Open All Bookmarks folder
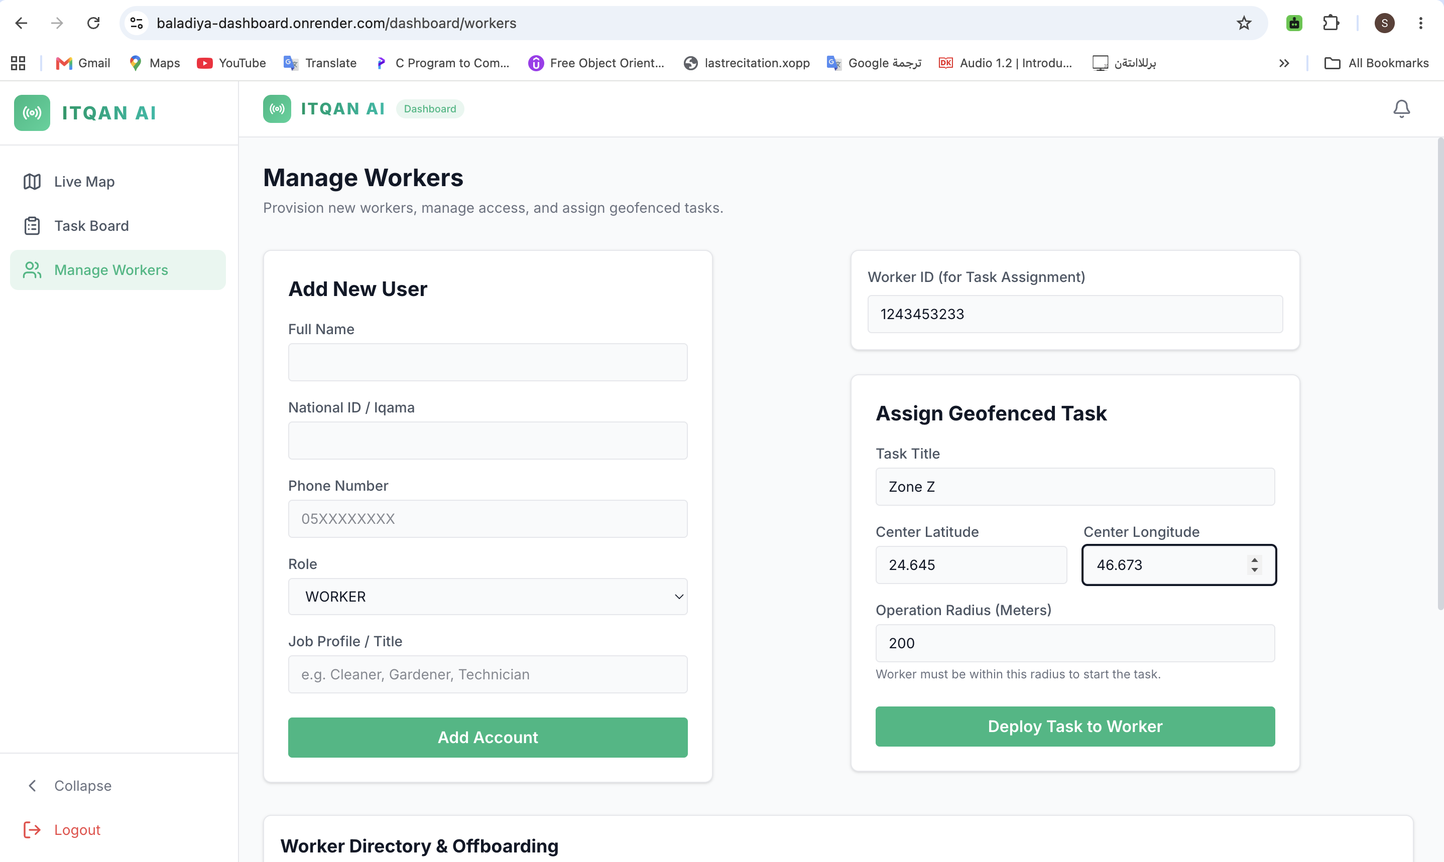The width and height of the screenshot is (1444, 862). pos(1376,63)
